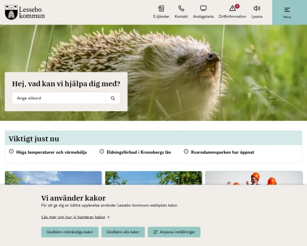Click the magnifying glass search button
This screenshot has width=307, height=246.
113,98
